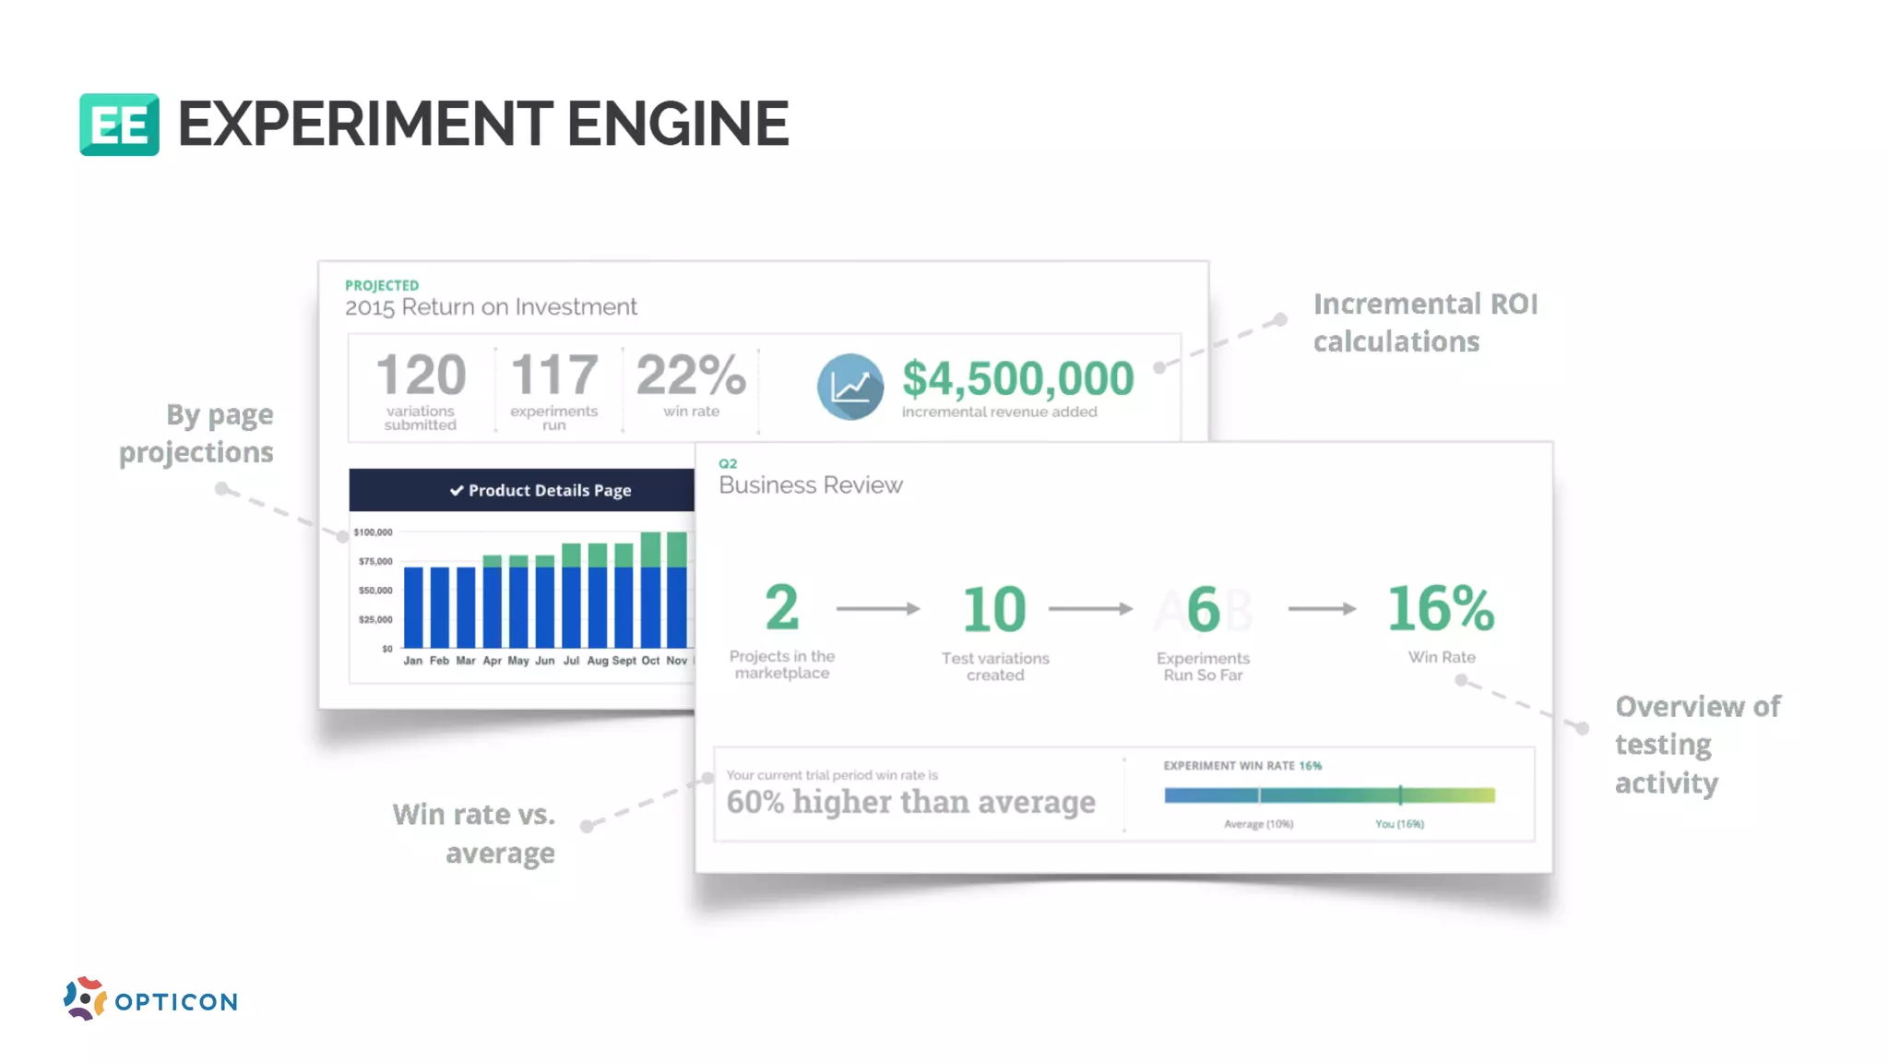
Task: Click the You (16%) marker label
Action: point(1399,824)
